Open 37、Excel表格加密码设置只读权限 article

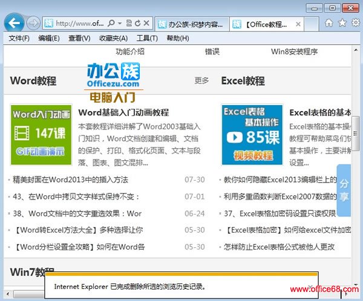point(280,213)
